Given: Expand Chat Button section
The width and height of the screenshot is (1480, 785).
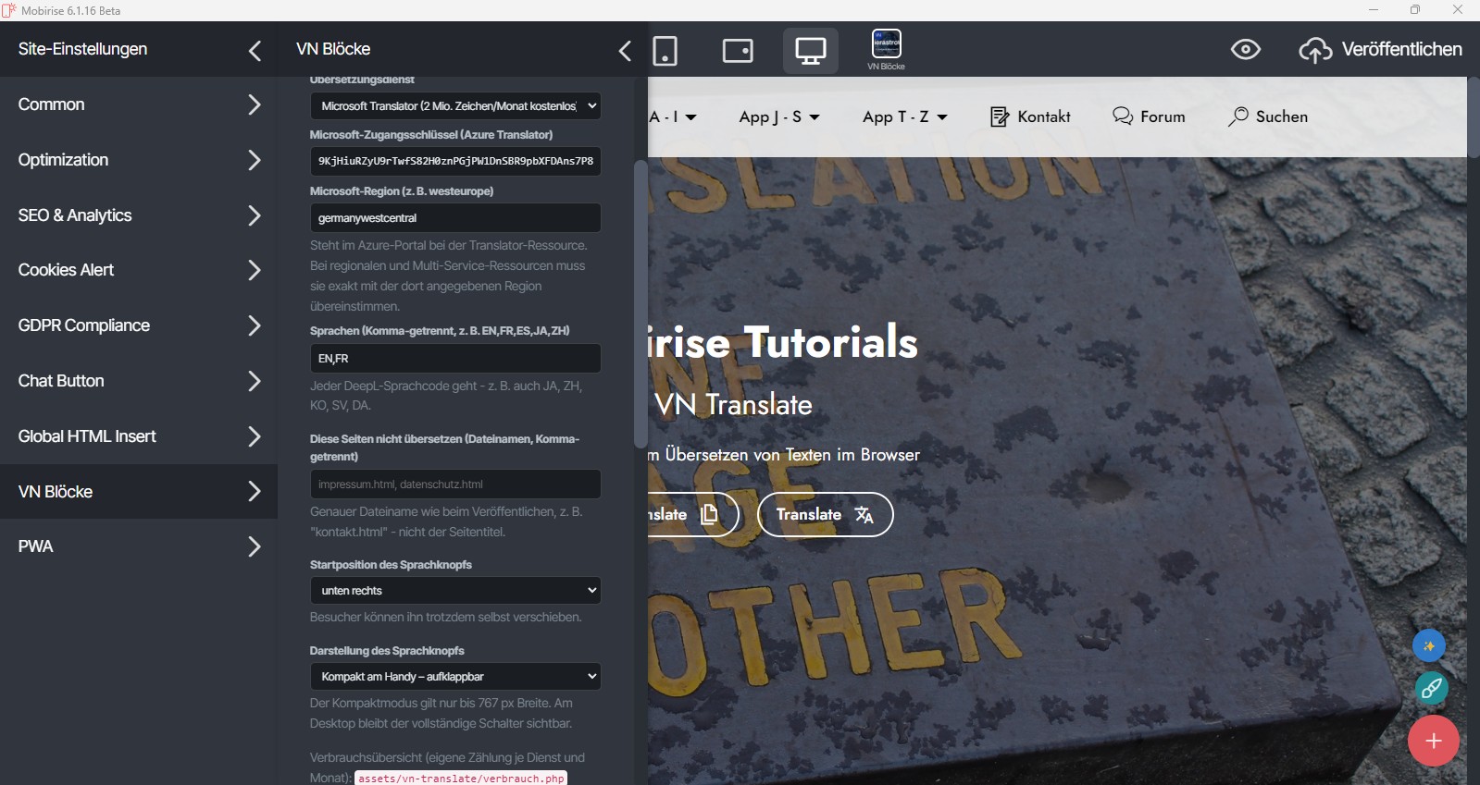Looking at the screenshot, I should [139, 381].
